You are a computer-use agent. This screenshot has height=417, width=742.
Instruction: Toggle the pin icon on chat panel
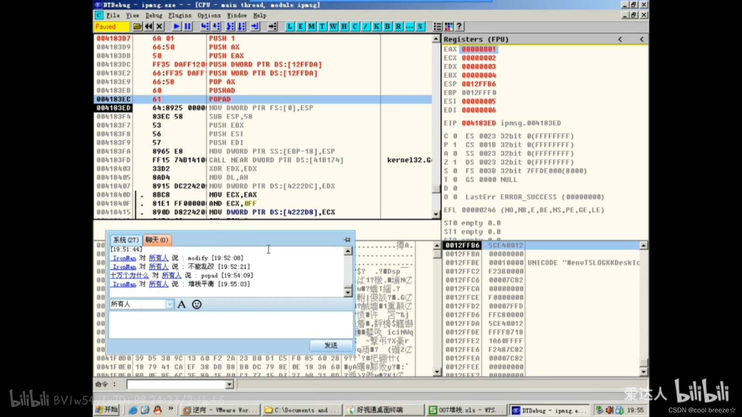click(347, 240)
